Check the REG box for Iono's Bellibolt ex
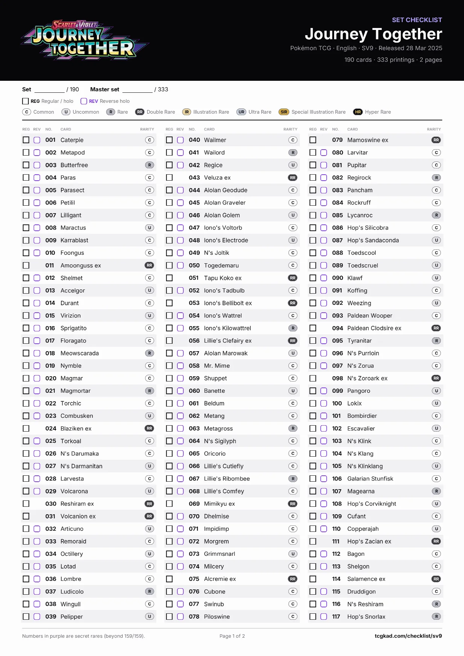Viewport: 464px width, 656px height. coord(169,303)
